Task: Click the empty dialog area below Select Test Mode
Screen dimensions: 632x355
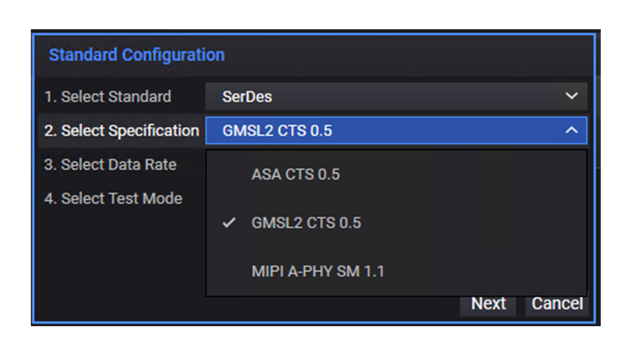Action: [x=118, y=260]
